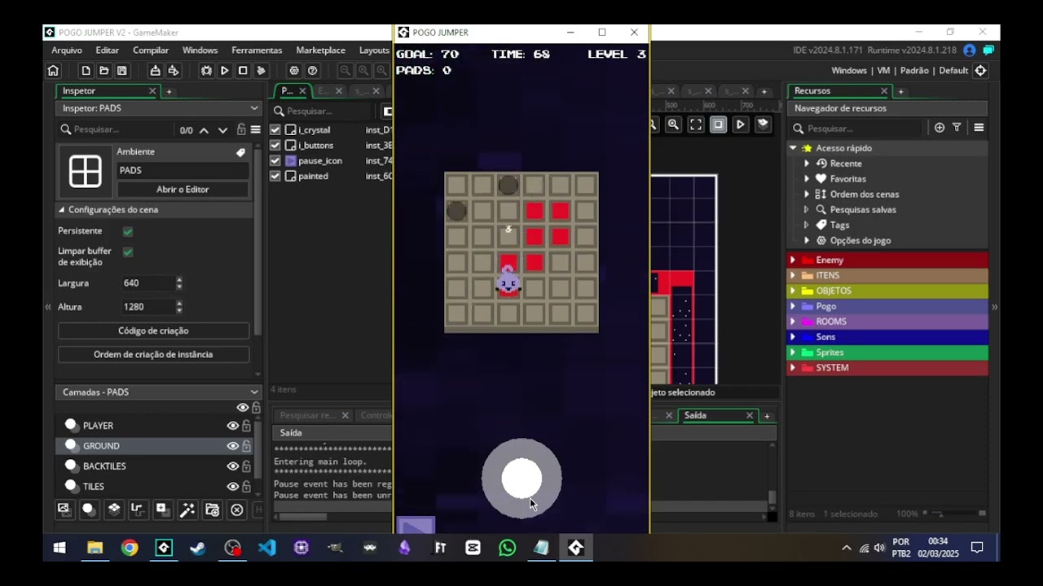This screenshot has width=1043, height=586.
Task: Hide the GROUND layer
Action: (233, 446)
